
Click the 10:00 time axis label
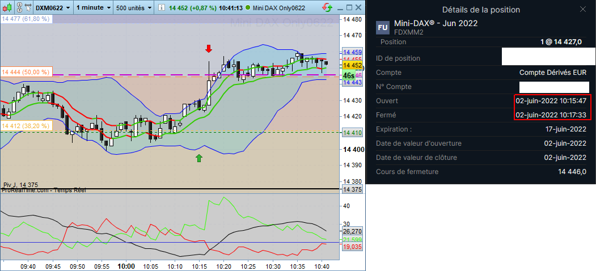[126, 266]
